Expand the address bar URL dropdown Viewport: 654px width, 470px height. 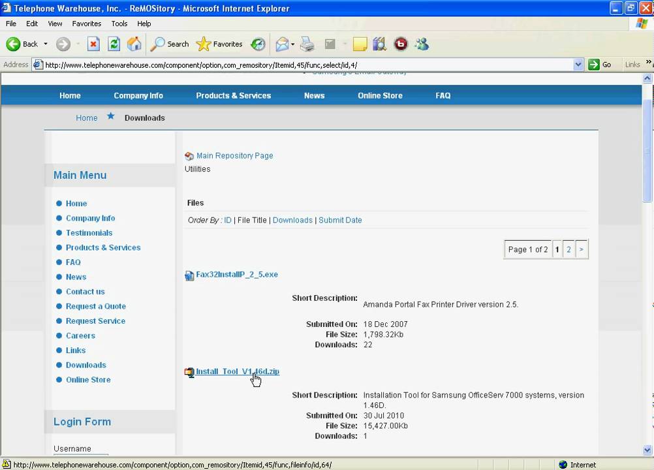point(578,65)
